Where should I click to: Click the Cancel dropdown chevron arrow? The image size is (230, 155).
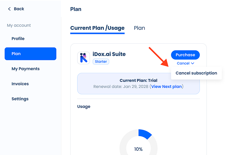(x=193, y=63)
